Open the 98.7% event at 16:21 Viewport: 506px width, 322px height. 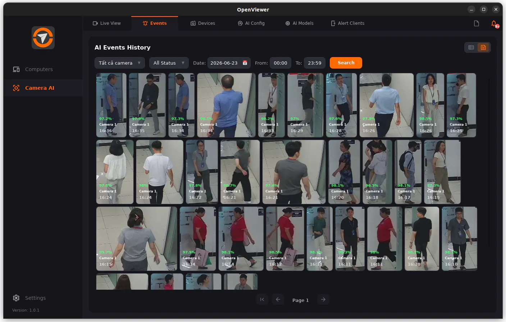point(240,172)
